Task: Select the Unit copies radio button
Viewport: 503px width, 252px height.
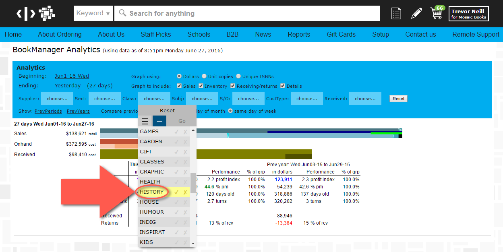Action: (205, 76)
